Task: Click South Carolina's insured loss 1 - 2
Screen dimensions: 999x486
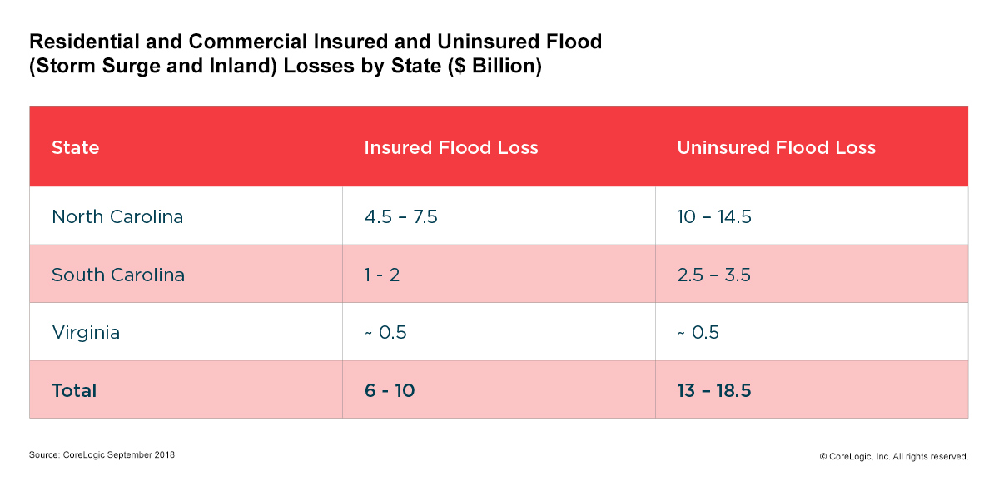Action: pyautogui.click(x=382, y=275)
